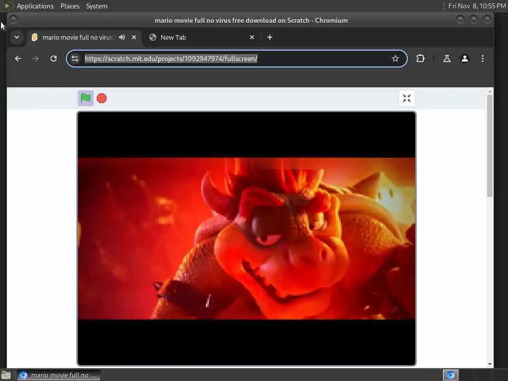Open the Extensions puzzle icon

[420, 59]
